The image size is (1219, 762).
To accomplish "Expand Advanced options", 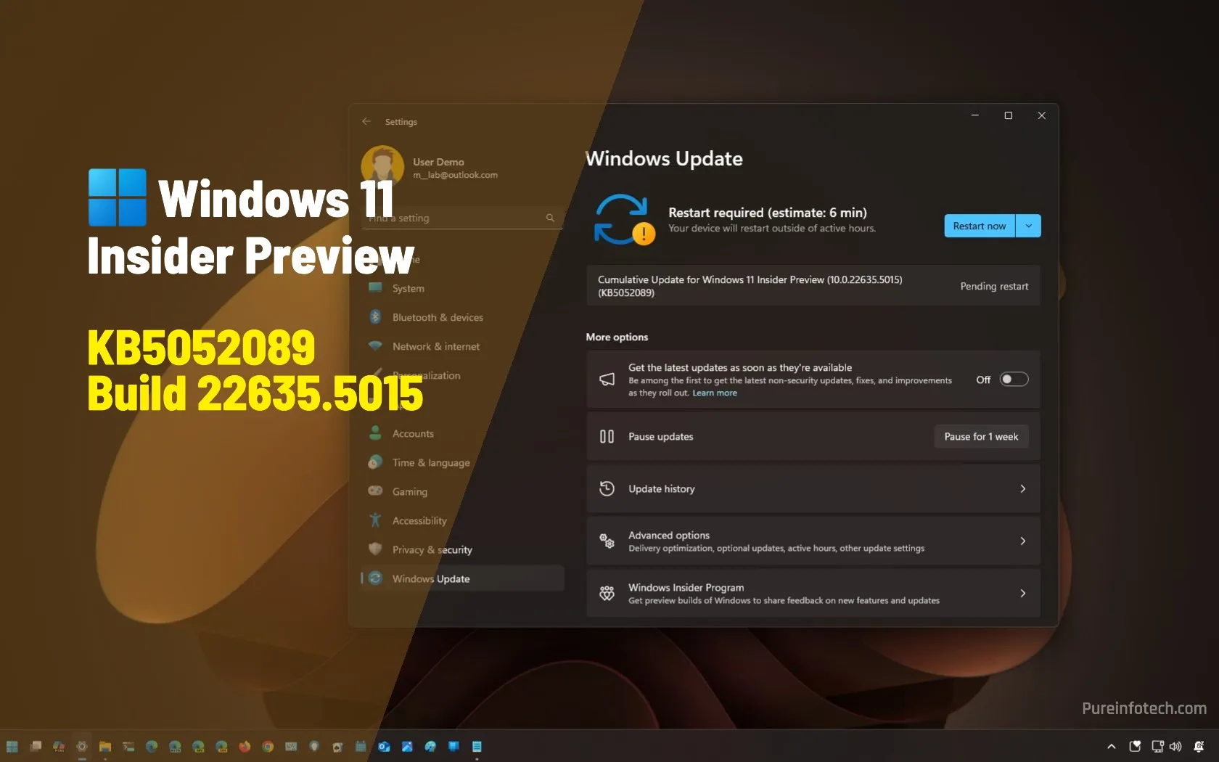I will [x=811, y=541].
